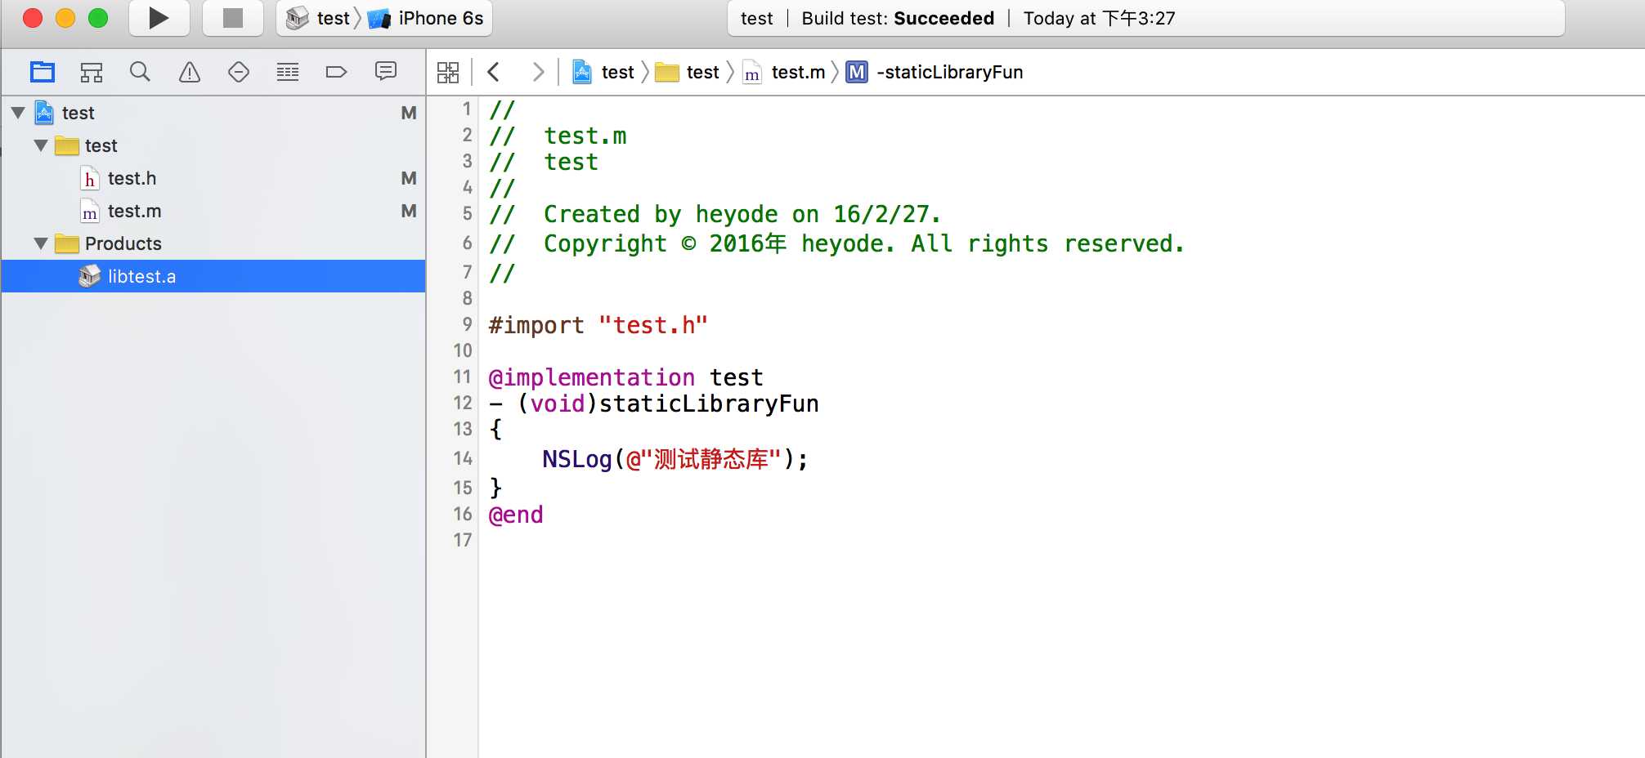Select the test group folder row
Image resolution: width=1645 pixels, height=758 pixels.
(213, 145)
